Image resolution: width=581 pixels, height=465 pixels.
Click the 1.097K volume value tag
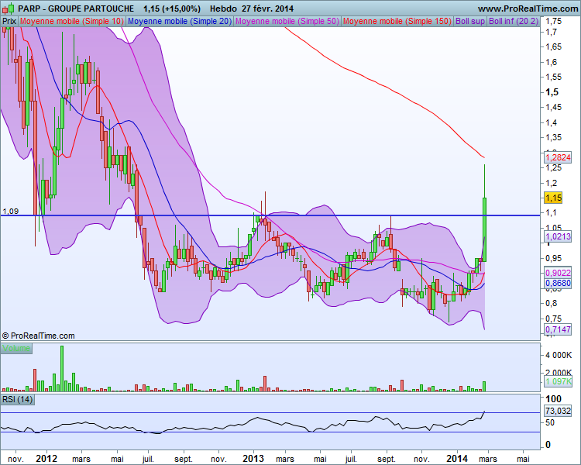pos(558,381)
